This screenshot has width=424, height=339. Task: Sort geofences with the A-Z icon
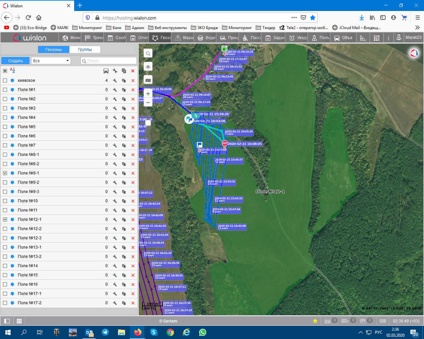click(x=13, y=70)
